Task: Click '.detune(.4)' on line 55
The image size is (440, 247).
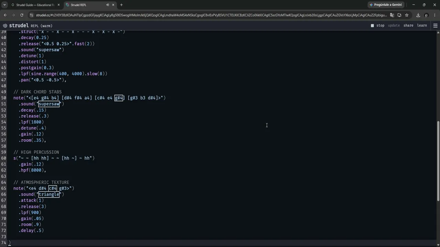Action: (x=32, y=128)
